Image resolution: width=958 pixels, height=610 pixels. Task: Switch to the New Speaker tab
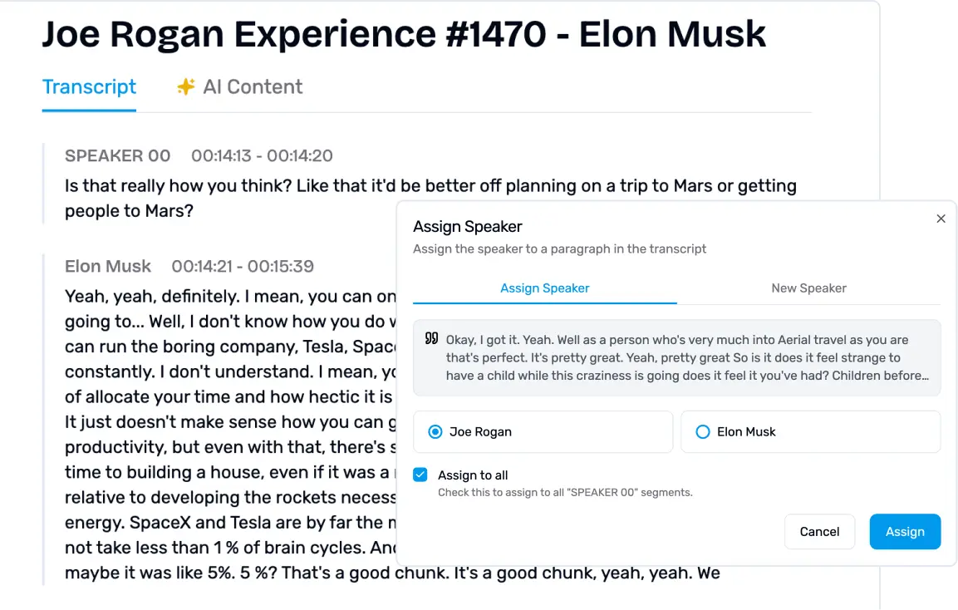[x=808, y=288]
